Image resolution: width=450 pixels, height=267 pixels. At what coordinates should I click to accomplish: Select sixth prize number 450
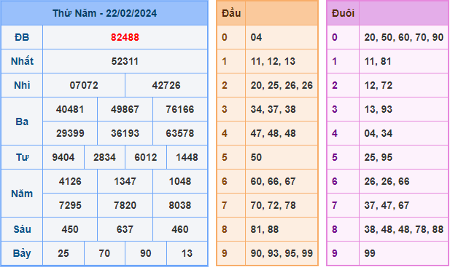[70, 229]
